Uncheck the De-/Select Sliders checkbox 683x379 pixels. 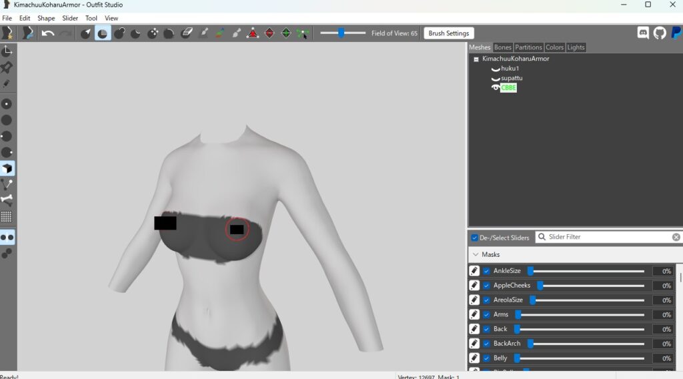coord(474,238)
